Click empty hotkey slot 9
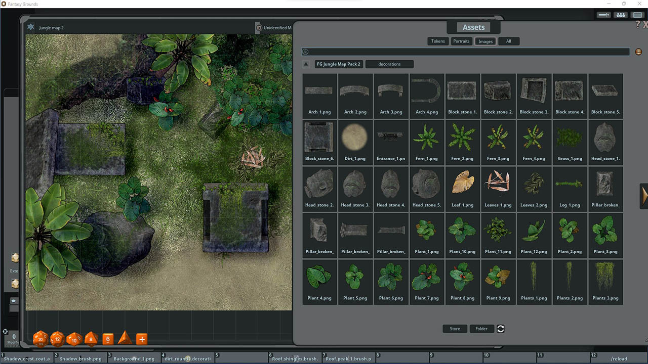The height and width of the screenshot is (364, 648). pos(456,358)
